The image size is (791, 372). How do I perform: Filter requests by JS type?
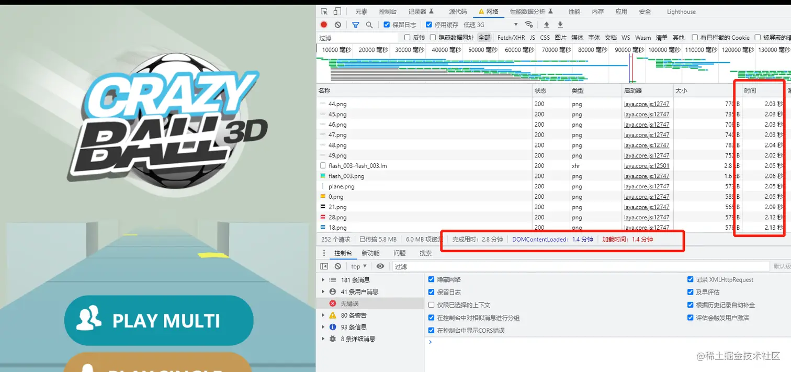[x=533, y=38]
